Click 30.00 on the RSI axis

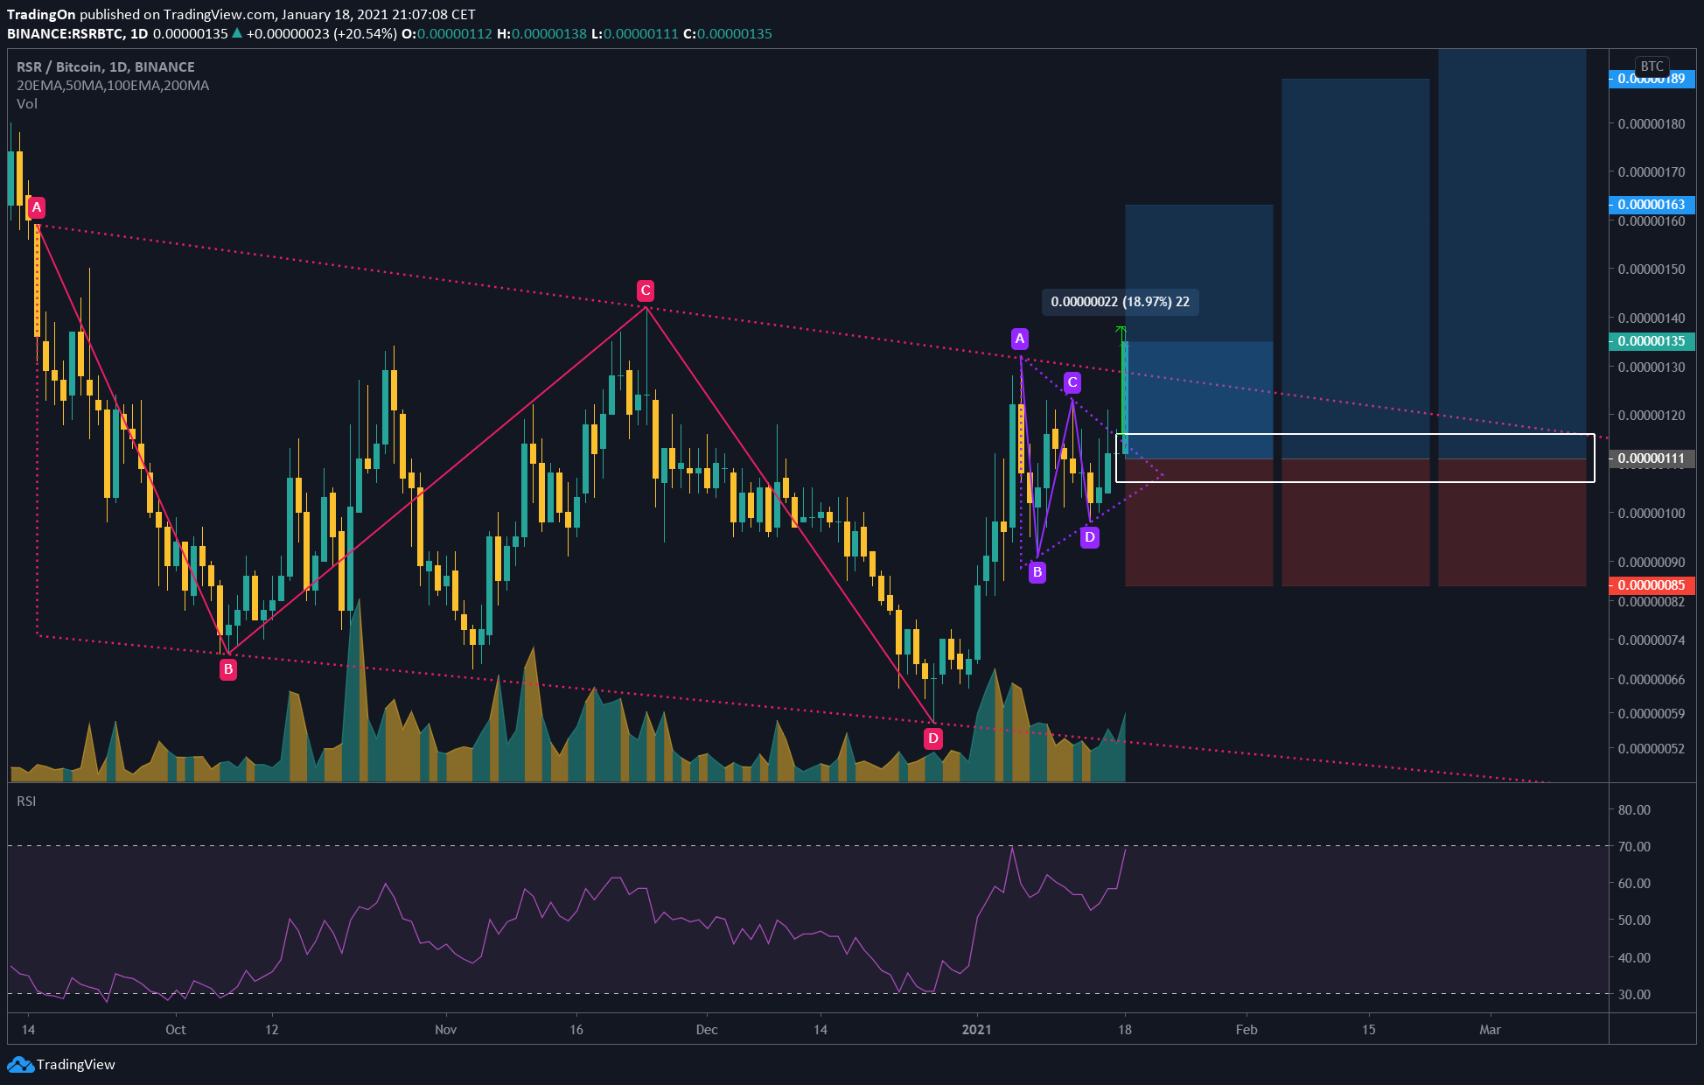(x=1634, y=995)
